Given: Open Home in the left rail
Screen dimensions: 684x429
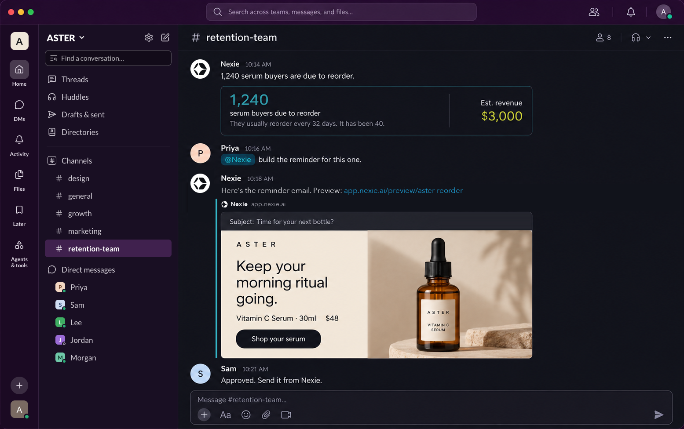Looking at the screenshot, I should 19,73.
